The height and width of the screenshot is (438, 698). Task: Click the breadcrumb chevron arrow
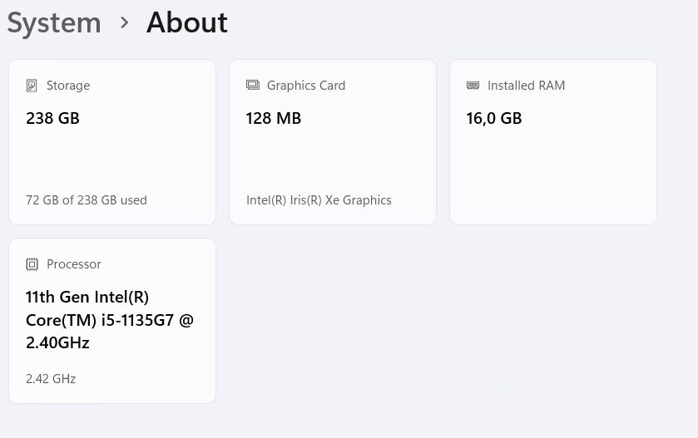click(125, 22)
